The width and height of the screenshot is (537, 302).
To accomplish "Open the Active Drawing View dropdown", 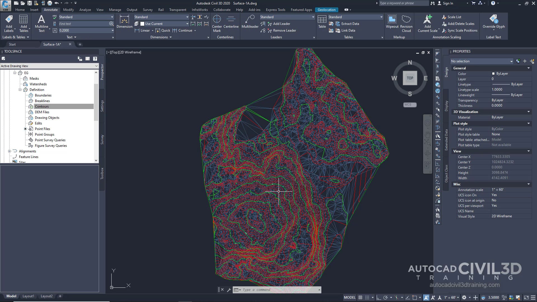I will click(96, 66).
